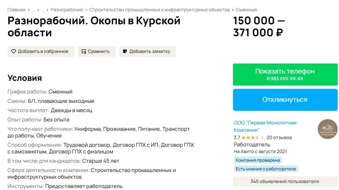Open the Разнорабочий breadcrumb category
Screen dimensions: 339x190
[67, 10]
